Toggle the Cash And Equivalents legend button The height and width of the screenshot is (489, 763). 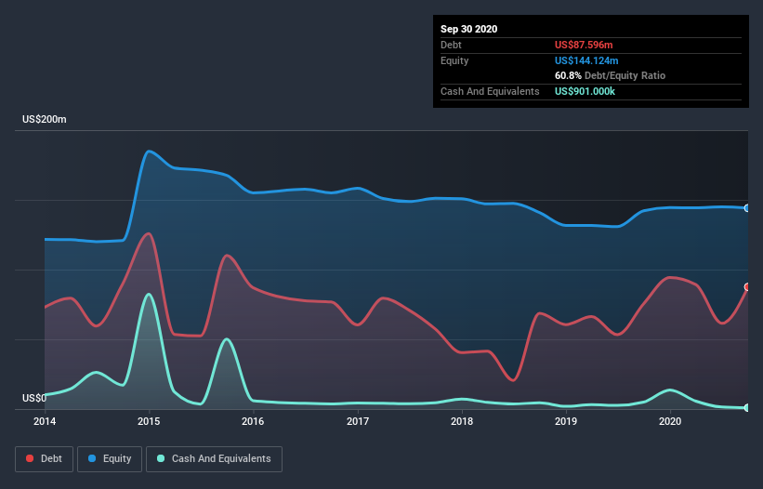214,459
